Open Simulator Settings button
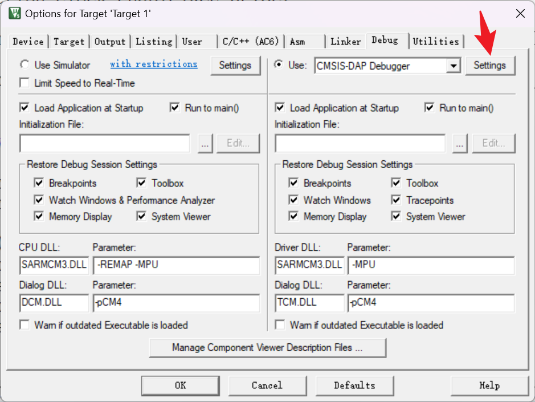The width and height of the screenshot is (535, 402). [x=235, y=65]
